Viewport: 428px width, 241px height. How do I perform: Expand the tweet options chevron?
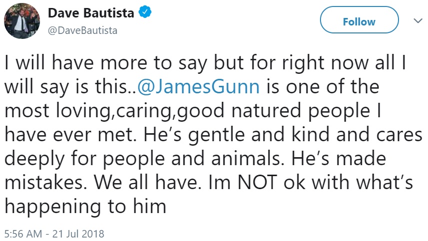(x=418, y=20)
